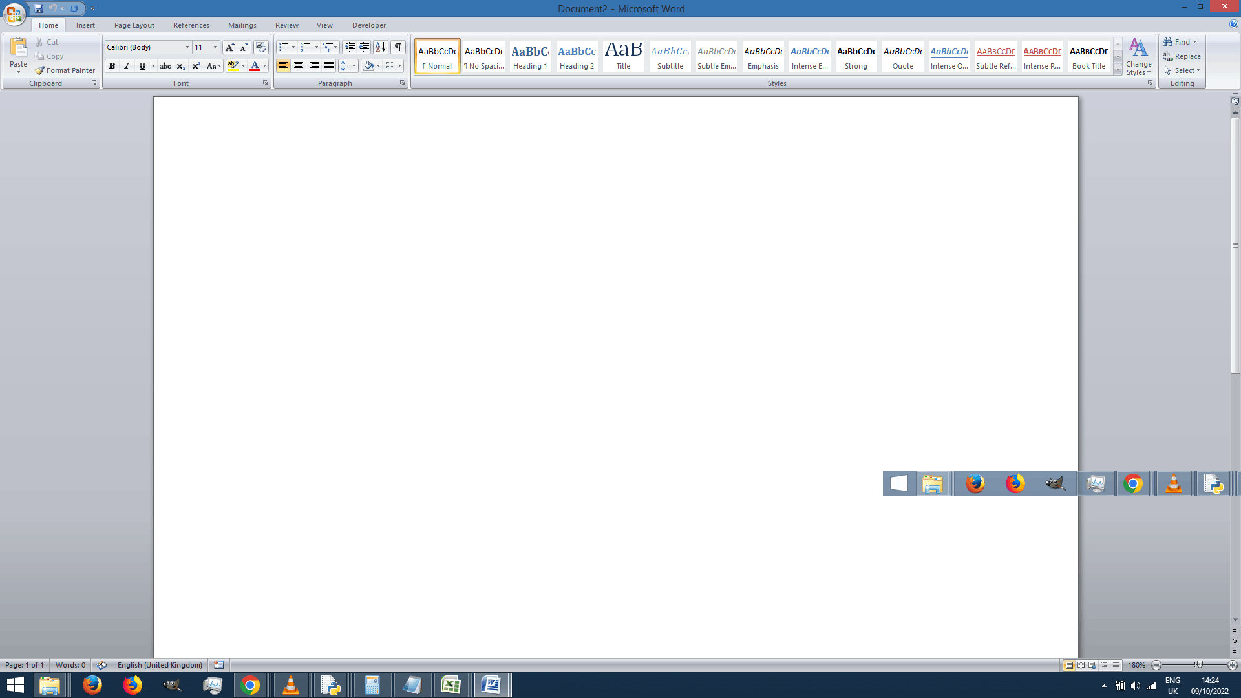Toggle Bold formatting on
This screenshot has width=1241, height=698.
click(x=112, y=66)
